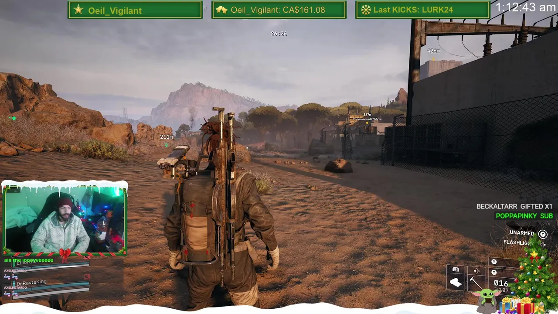Click the snowflake icon beside Last KICKS
Image resolution: width=558 pixels, height=314 pixels.
coord(366,10)
